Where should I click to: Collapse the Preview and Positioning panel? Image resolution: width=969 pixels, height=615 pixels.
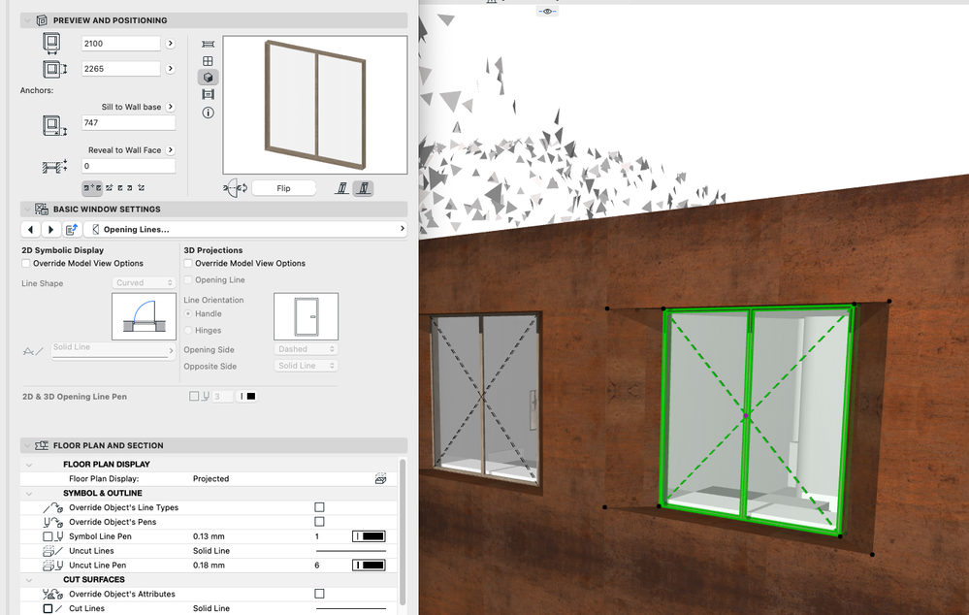(27, 20)
